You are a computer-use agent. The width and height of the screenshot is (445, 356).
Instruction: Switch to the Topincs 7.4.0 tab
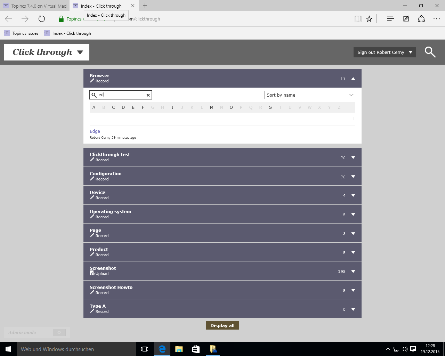tap(35, 6)
